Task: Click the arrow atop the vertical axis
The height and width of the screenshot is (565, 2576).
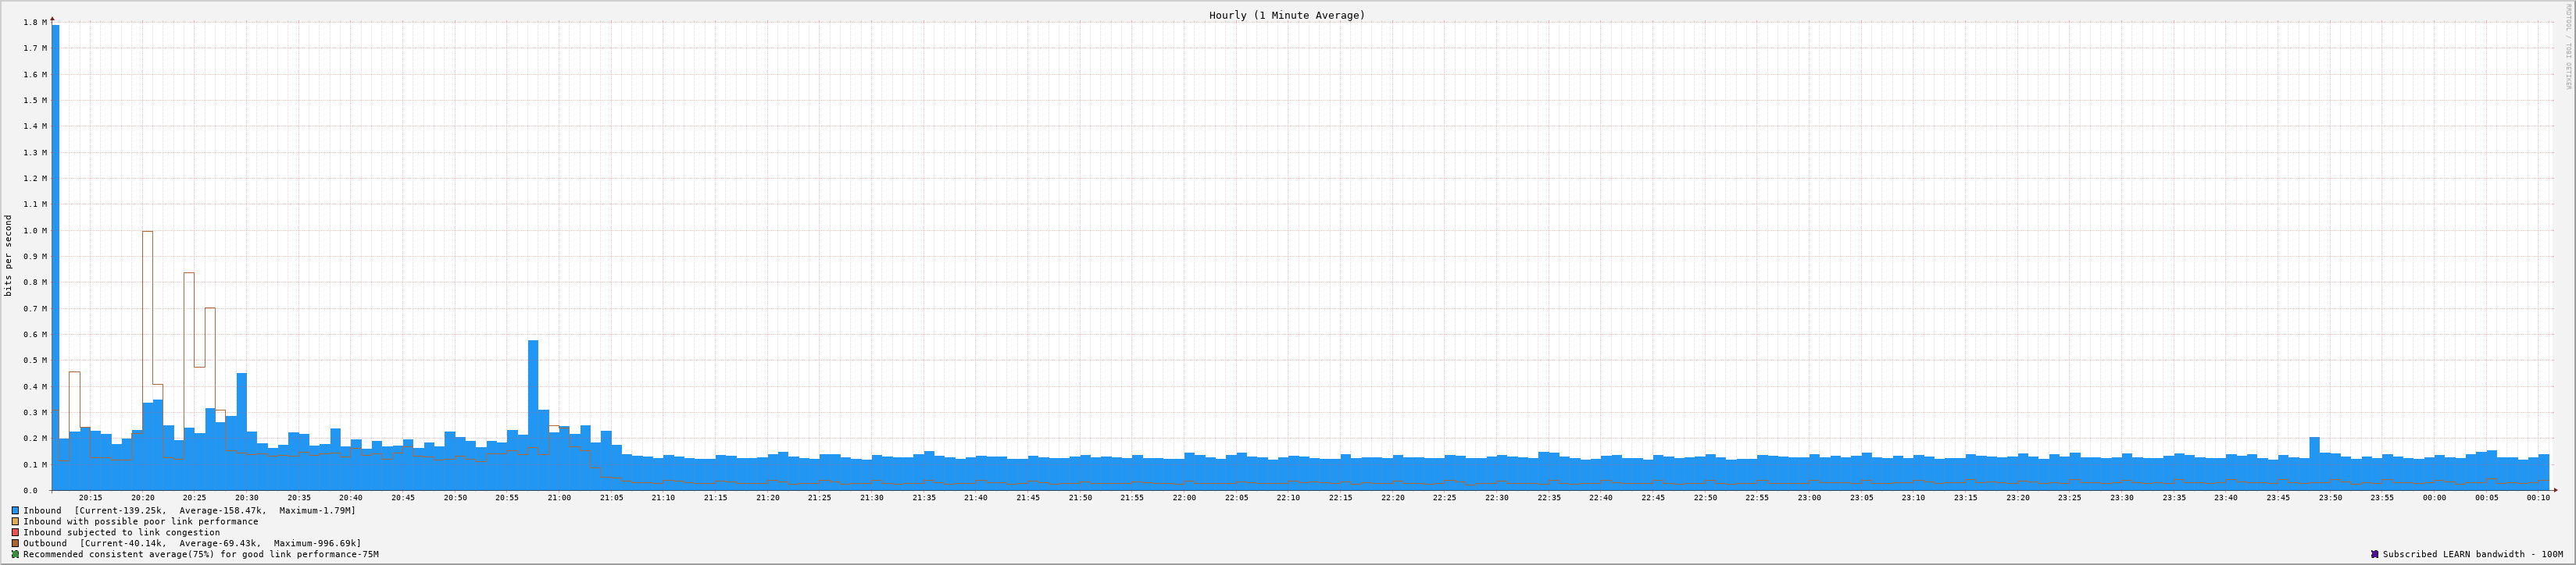Action: pos(52,18)
